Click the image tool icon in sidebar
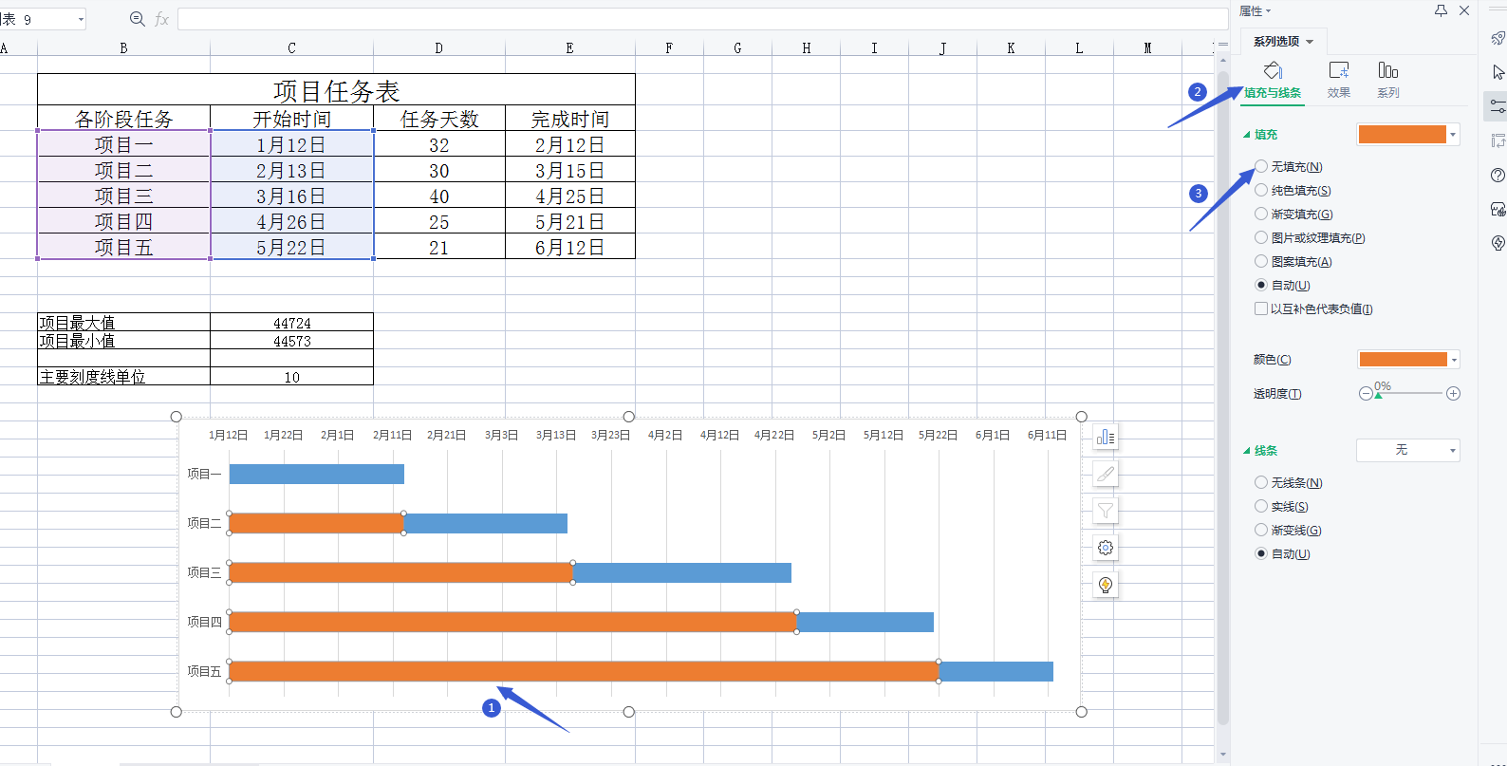The width and height of the screenshot is (1507, 766). pos(1498,209)
